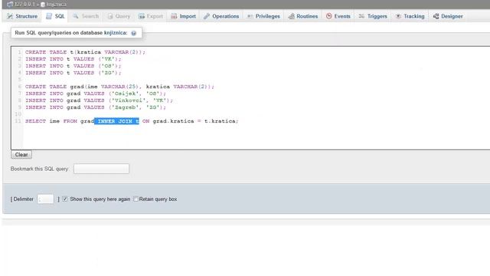Open the Search tab

(x=86, y=16)
